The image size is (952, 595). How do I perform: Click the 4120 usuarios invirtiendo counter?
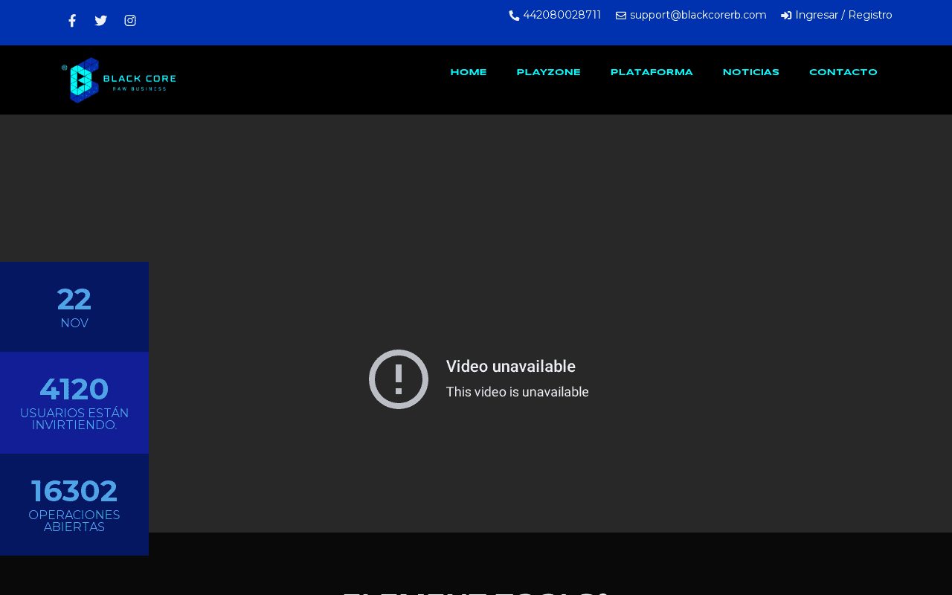click(x=74, y=402)
